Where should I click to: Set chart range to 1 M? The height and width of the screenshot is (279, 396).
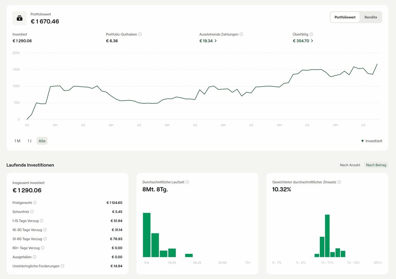pyautogui.click(x=17, y=141)
